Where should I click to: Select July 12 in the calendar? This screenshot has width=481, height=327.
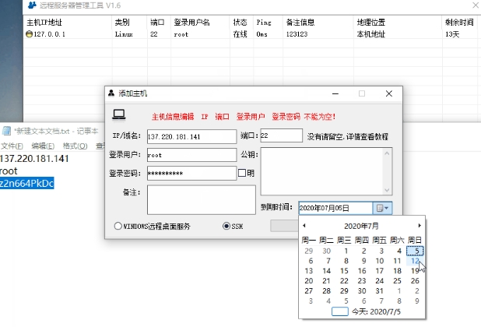point(415,261)
